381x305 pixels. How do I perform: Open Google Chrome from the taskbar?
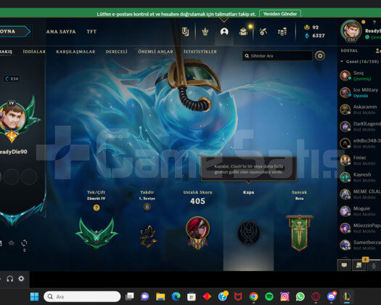coord(253,296)
